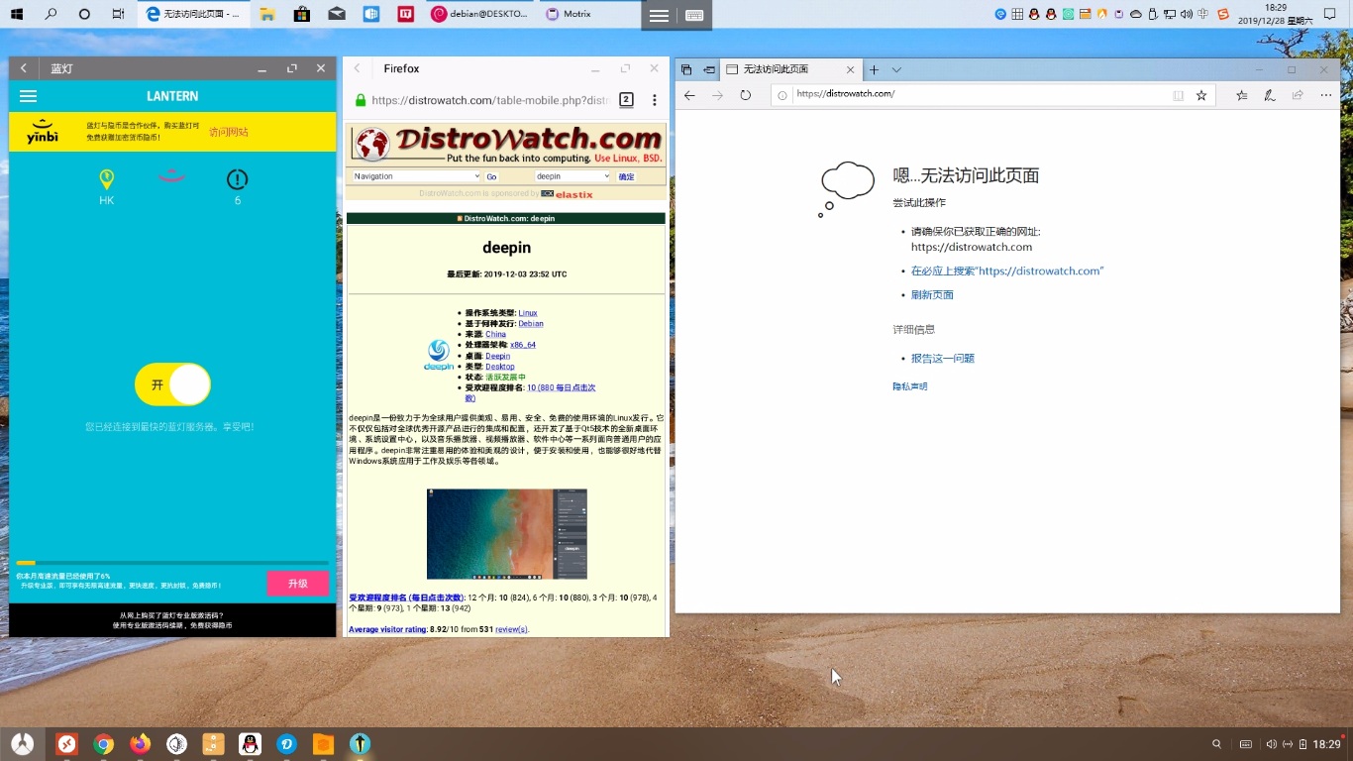The image size is (1353, 761).
Task: Click the link to search Bing for distrowatch.com
Action: tap(1007, 271)
